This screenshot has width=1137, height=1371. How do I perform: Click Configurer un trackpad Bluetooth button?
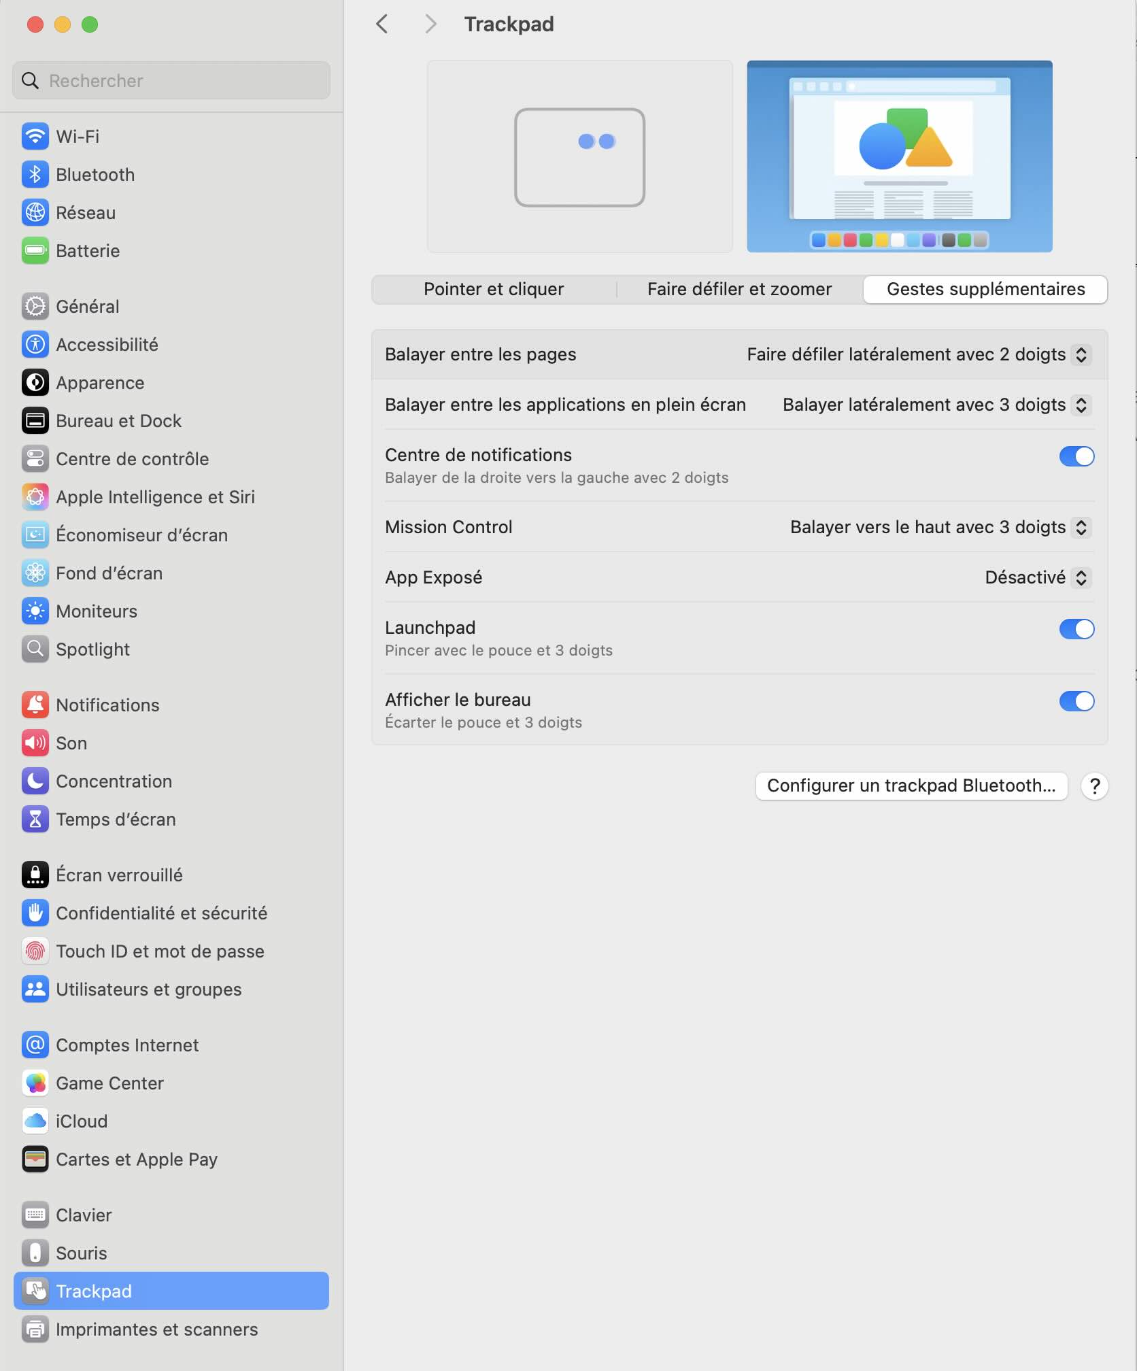[911, 785]
